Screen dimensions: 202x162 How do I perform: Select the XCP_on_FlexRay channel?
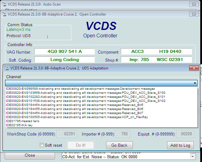tap(102, 117)
